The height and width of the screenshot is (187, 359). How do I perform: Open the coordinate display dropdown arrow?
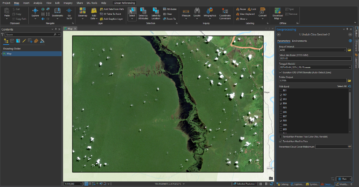pyautogui.click(x=184, y=184)
